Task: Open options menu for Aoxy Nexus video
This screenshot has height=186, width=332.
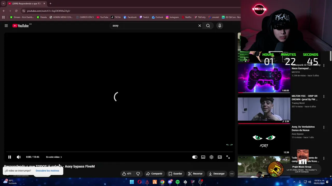Action: 324,127
